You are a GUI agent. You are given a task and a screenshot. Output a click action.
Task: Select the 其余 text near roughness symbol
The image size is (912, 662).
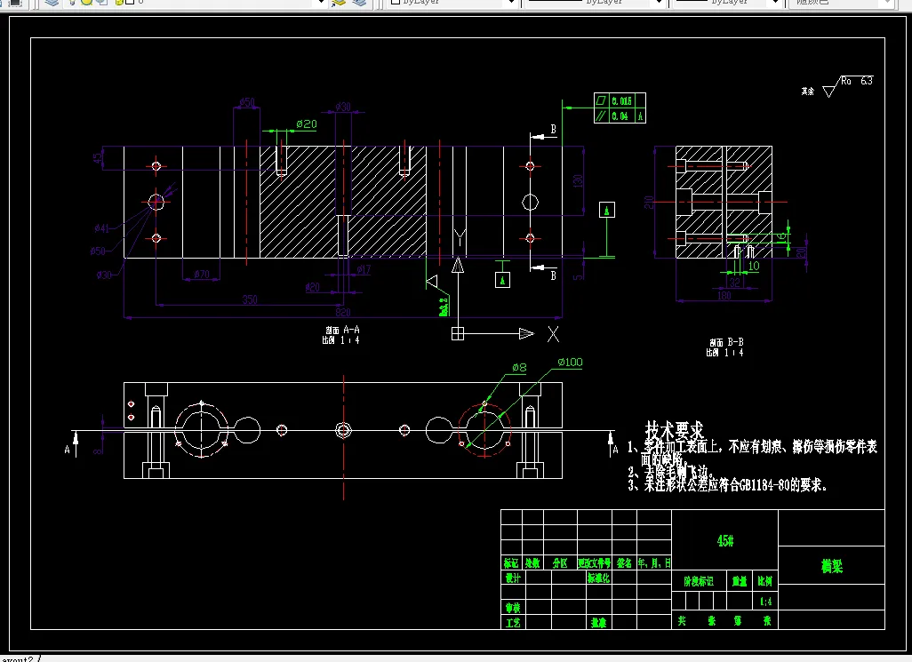[808, 92]
